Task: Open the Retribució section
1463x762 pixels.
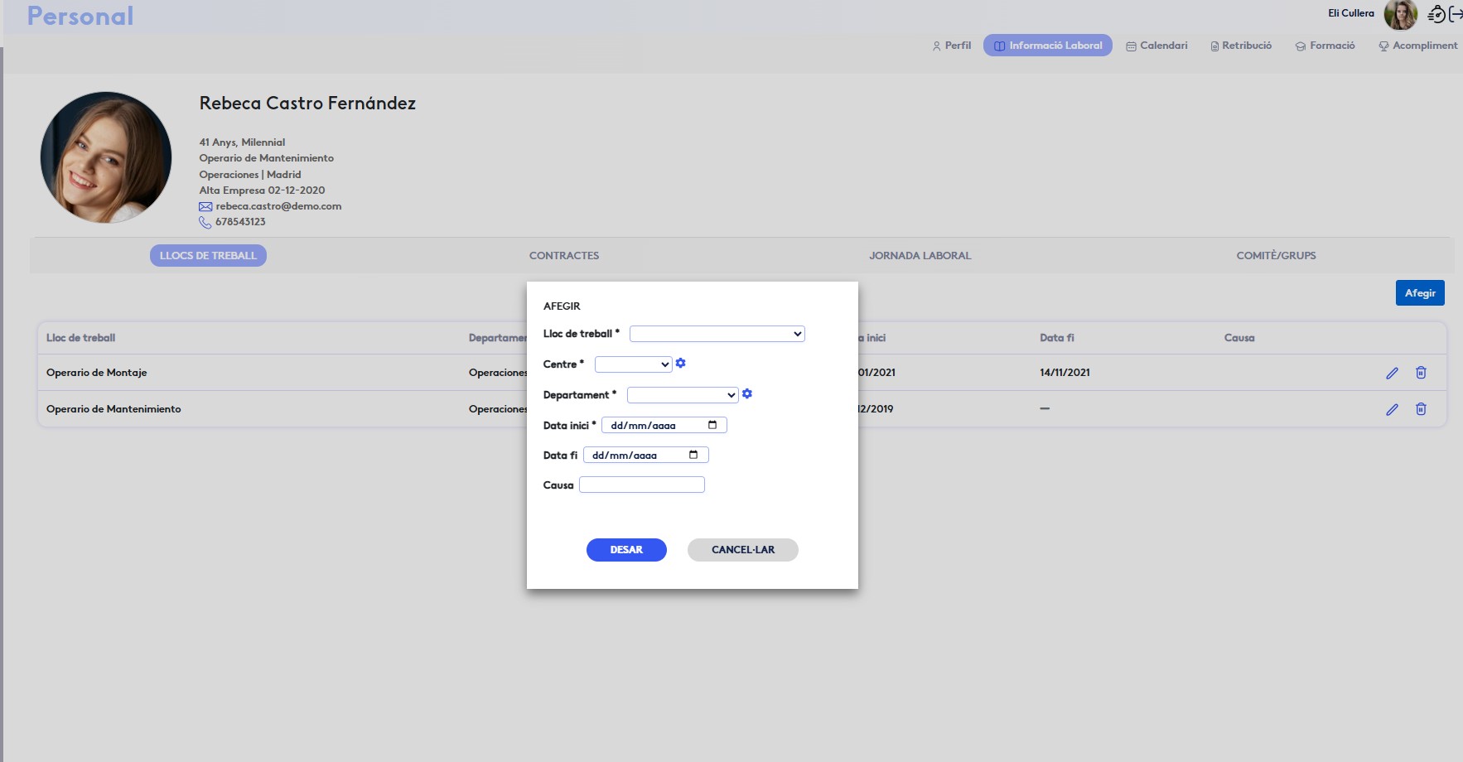Action: point(1241,46)
